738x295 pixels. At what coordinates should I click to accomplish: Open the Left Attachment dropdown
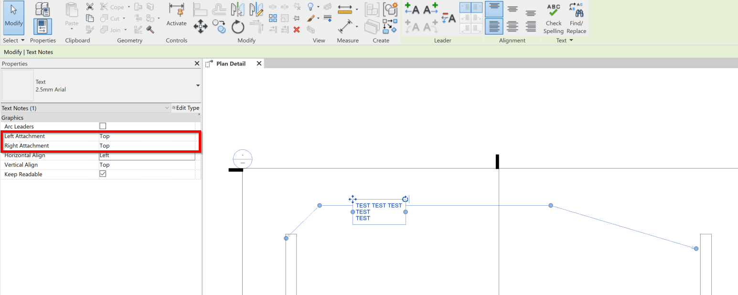148,136
